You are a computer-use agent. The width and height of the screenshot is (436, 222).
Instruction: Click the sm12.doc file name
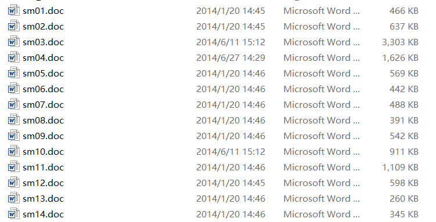(44, 183)
